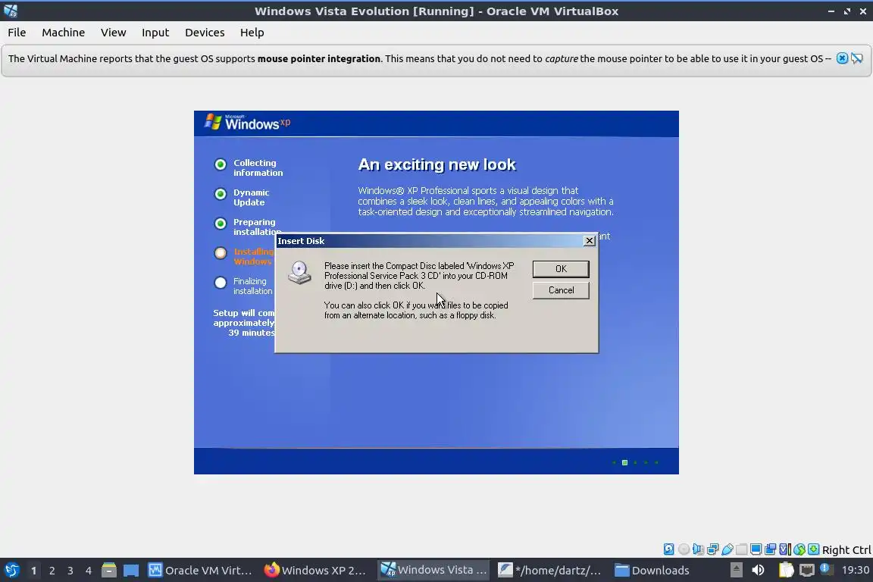Open the Help menu
Viewport: 873px width, 582px height.
tap(252, 33)
